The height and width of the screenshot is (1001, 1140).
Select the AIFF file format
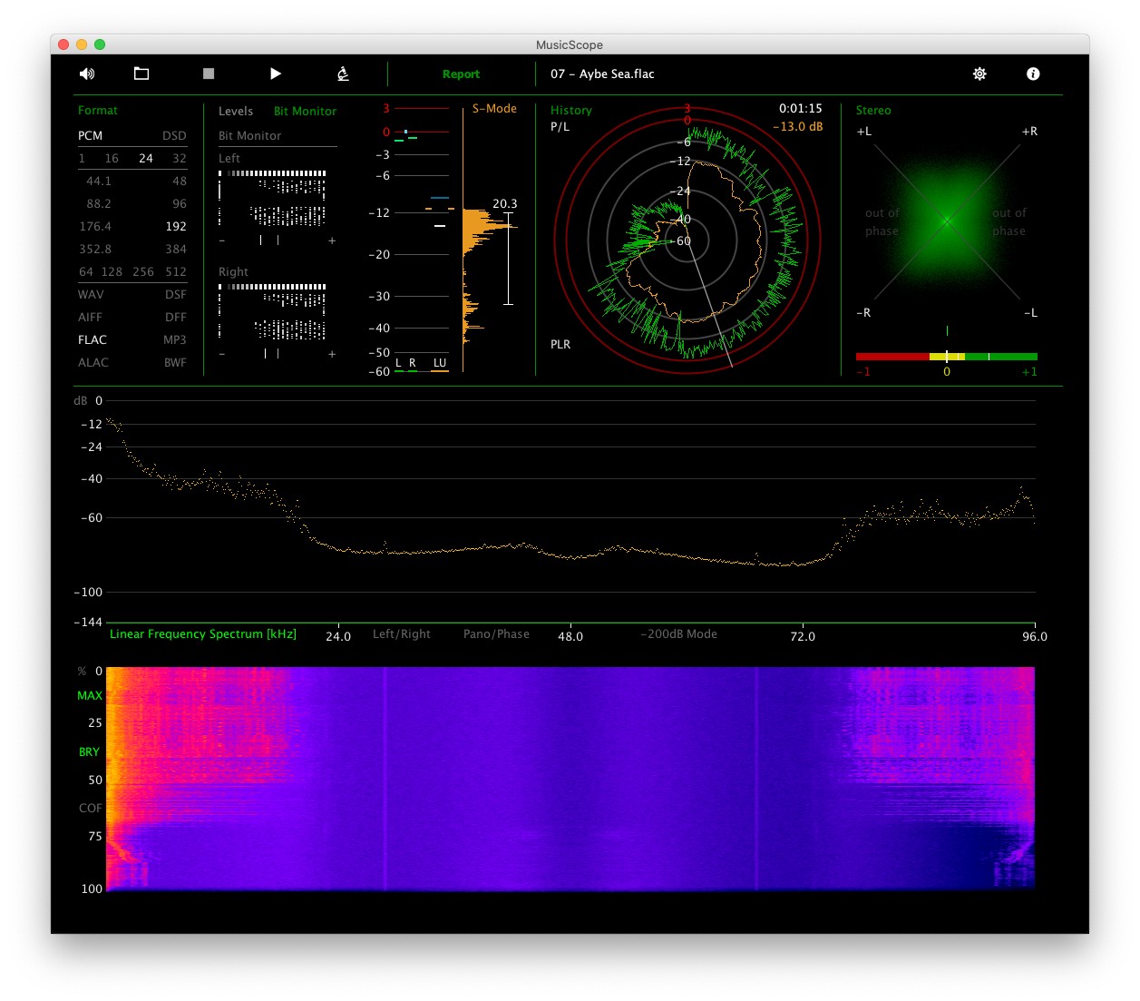[x=90, y=317]
